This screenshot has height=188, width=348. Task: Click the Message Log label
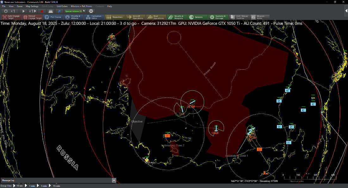coord(8,180)
